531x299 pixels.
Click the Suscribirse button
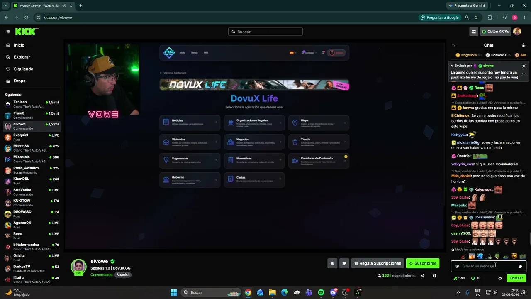click(422, 263)
